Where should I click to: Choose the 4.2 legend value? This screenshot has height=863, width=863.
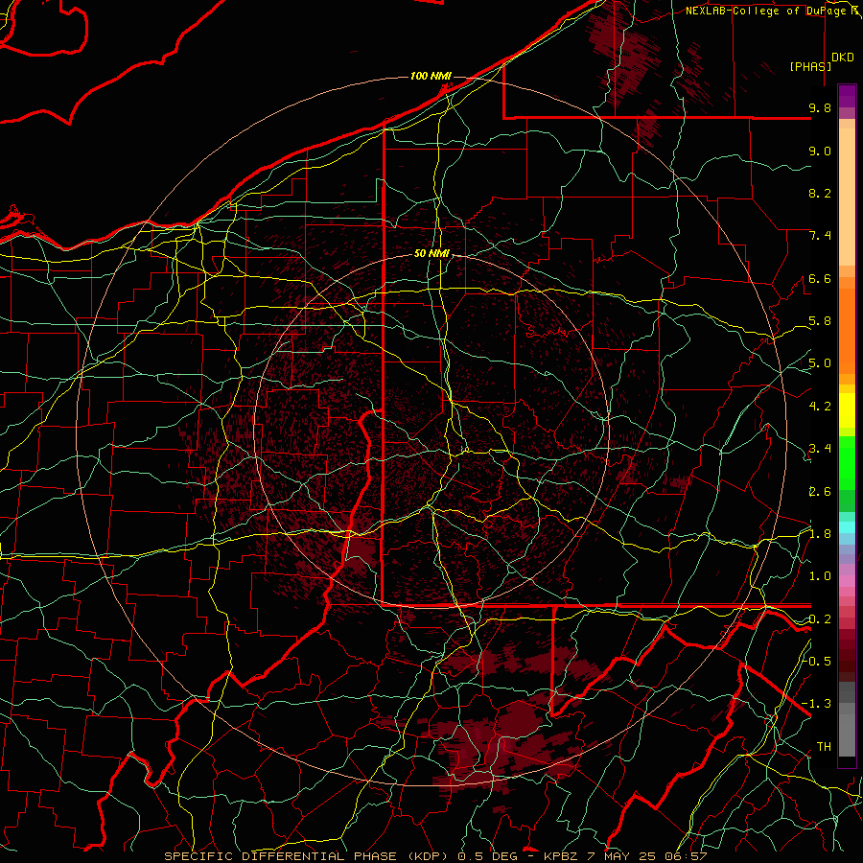click(820, 407)
